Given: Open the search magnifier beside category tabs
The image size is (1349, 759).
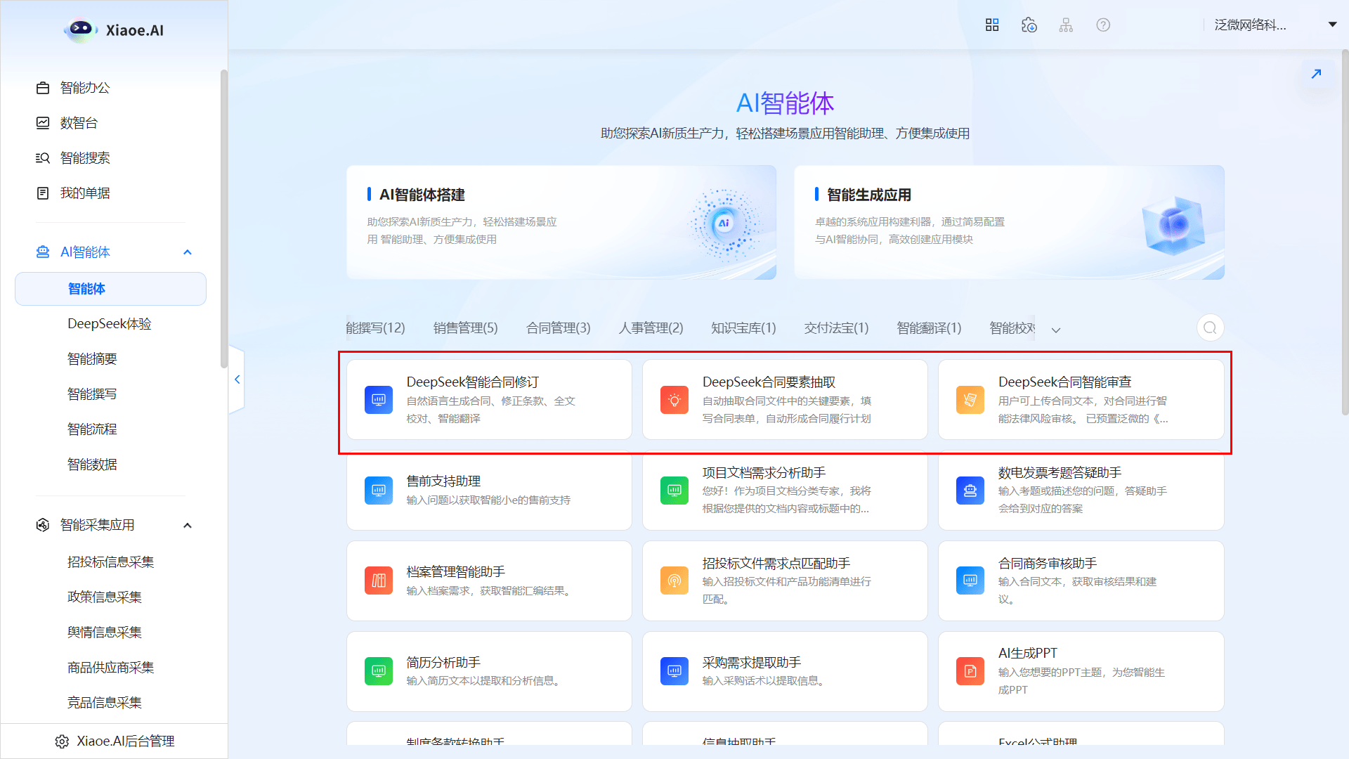Looking at the screenshot, I should pyautogui.click(x=1209, y=327).
